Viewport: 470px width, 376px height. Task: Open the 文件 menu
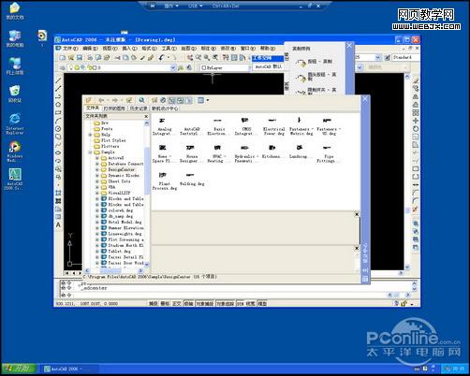click(x=70, y=49)
